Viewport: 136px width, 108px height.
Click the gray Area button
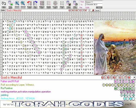(99, 7)
